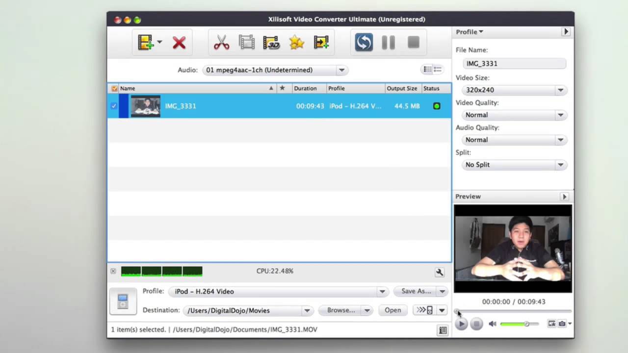
Task: Sort by the star column header
Action: pos(282,88)
